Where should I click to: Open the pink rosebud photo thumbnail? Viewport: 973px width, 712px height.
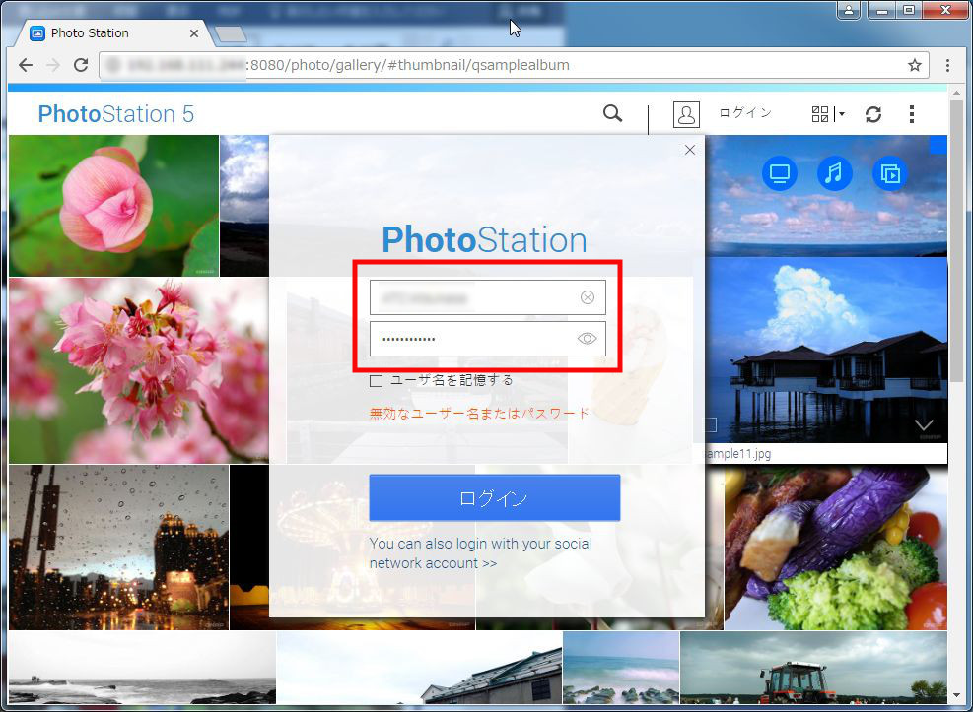[113, 206]
